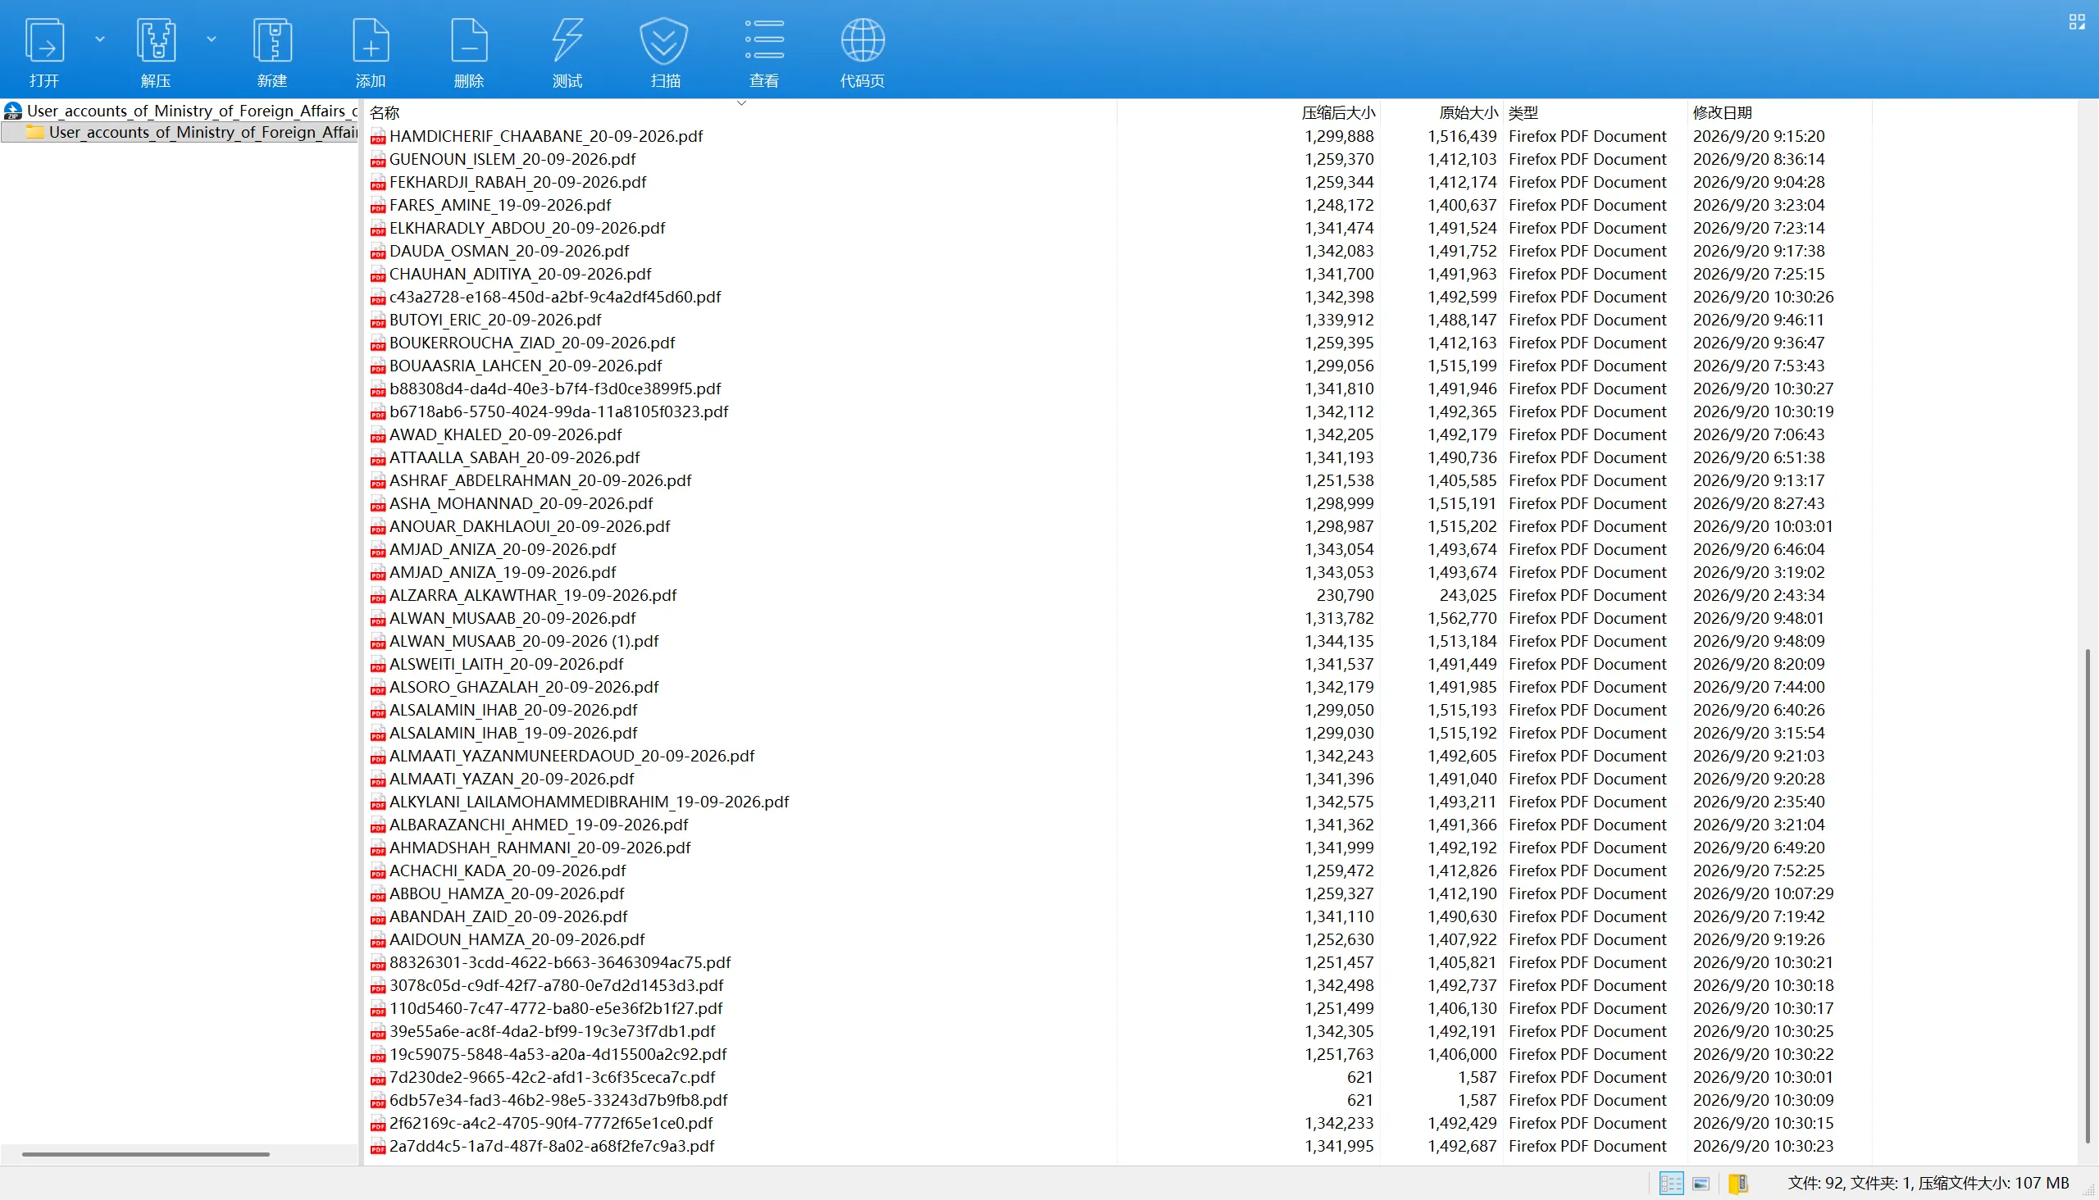Open the dropdown arrow next to 解压

[x=211, y=39]
